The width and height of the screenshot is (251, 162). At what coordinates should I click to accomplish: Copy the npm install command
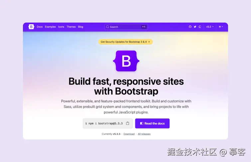pos(127,123)
